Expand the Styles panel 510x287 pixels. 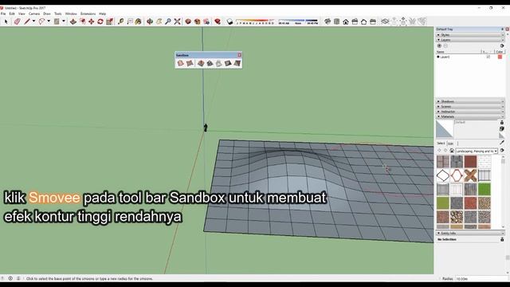(470, 35)
